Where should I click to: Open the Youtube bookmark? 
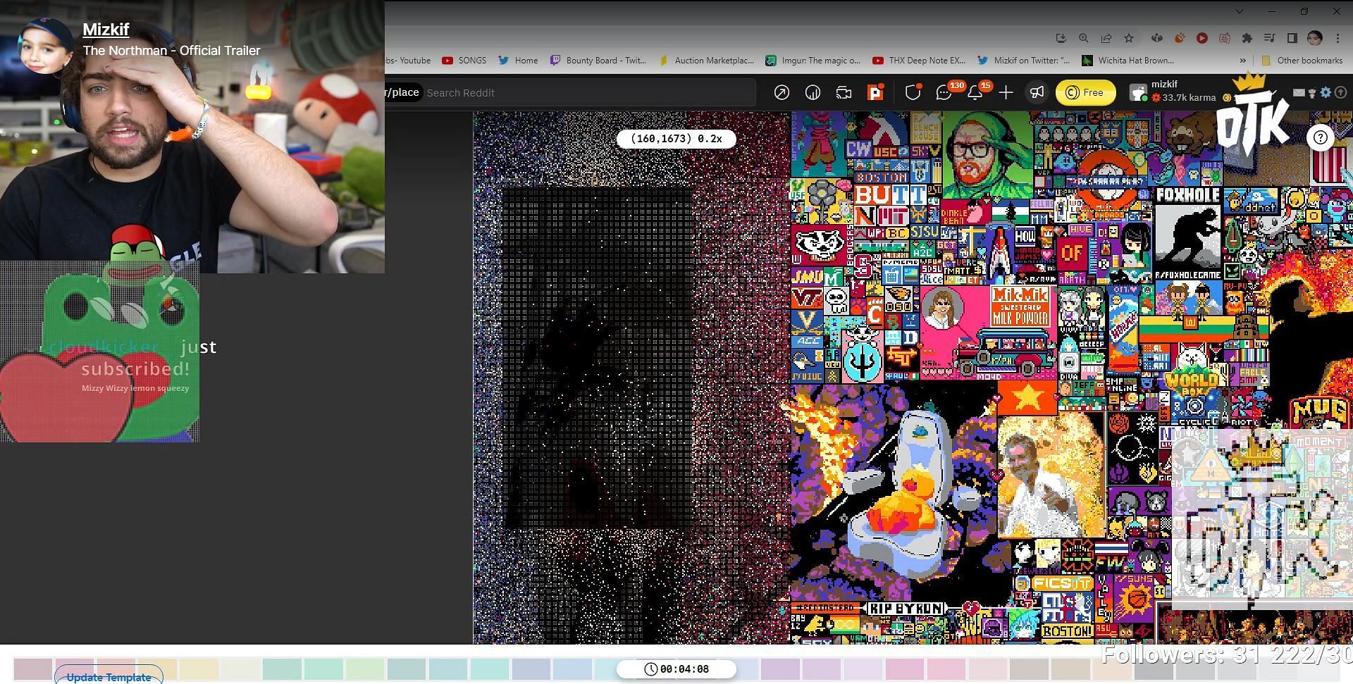pyautogui.click(x=409, y=61)
